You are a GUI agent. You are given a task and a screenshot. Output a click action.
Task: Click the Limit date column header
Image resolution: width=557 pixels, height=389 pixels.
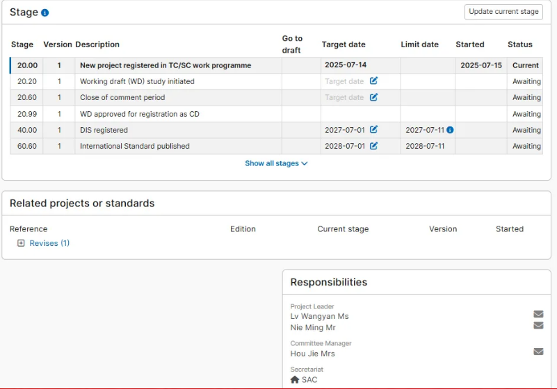(419, 44)
